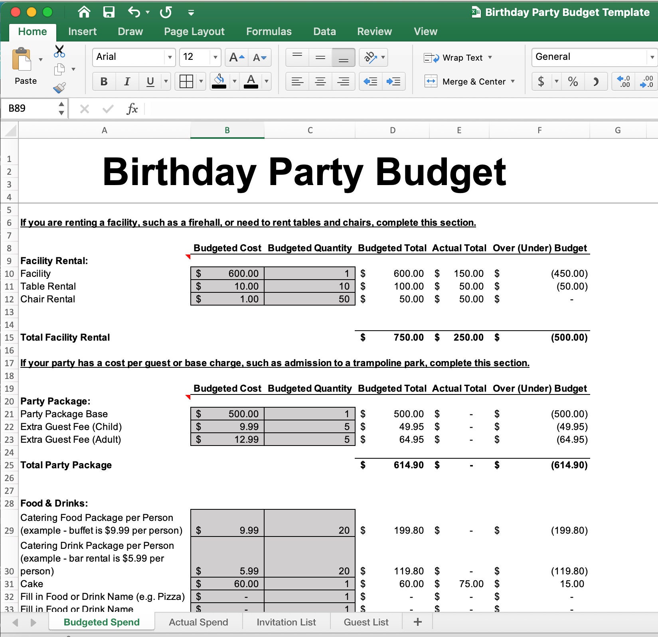Image resolution: width=658 pixels, height=637 pixels.
Task: Toggle Wrap Text on
Action: click(458, 57)
